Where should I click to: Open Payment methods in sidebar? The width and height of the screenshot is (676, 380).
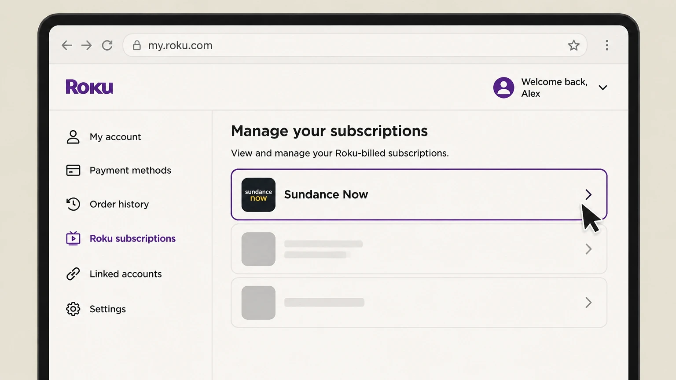130,170
